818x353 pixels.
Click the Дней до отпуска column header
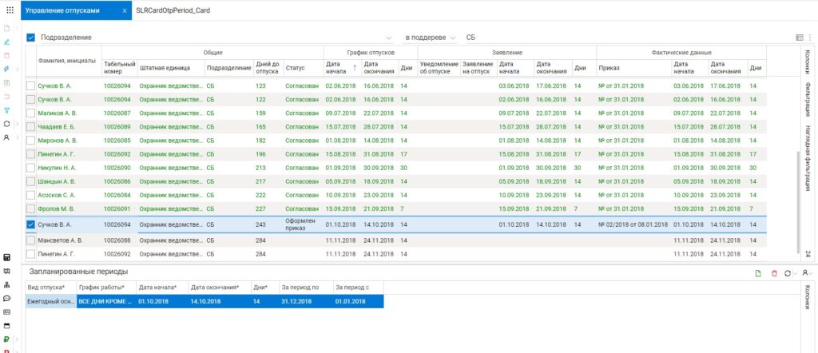click(x=268, y=68)
